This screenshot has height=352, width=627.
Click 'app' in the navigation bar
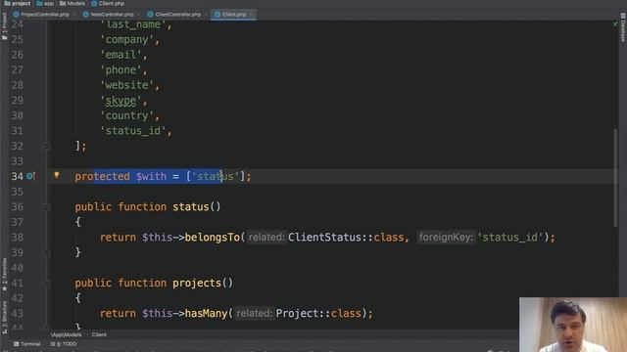49,3
